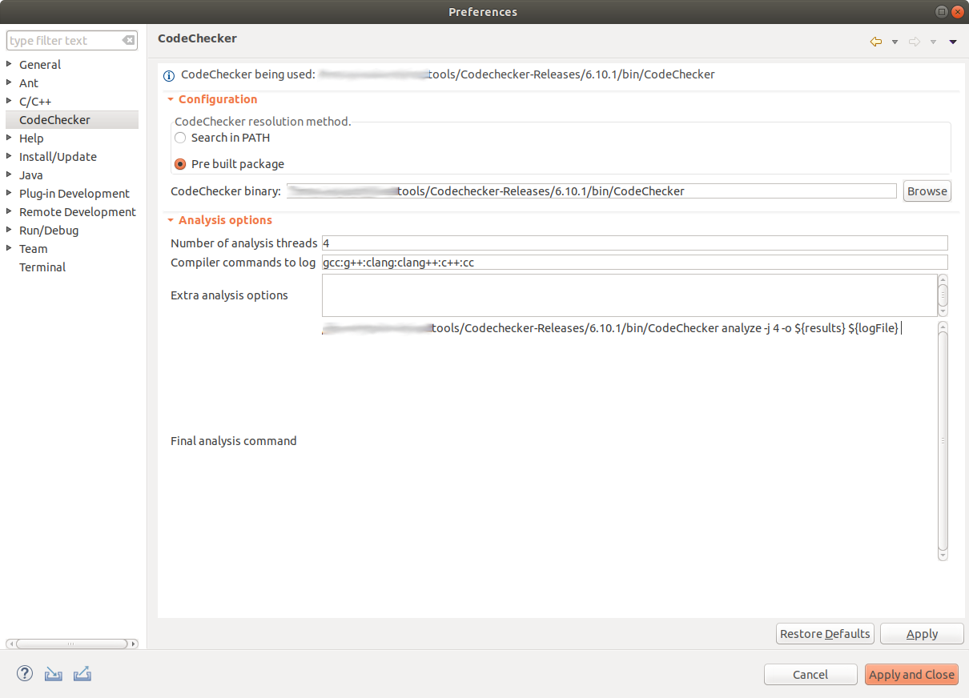Open the Run/Debug preferences page
The width and height of the screenshot is (969, 698).
click(49, 231)
